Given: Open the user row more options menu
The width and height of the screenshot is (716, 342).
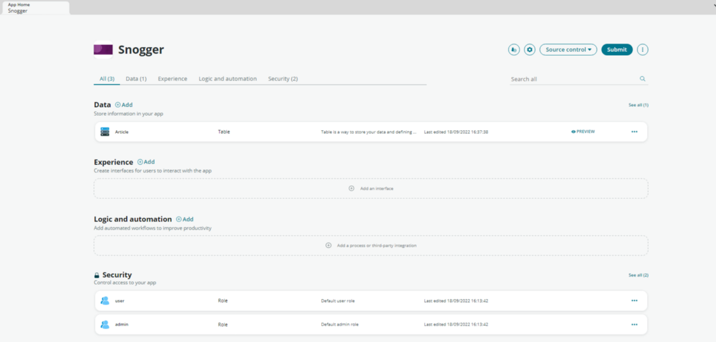Looking at the screenshot, I should pos(634,301).
